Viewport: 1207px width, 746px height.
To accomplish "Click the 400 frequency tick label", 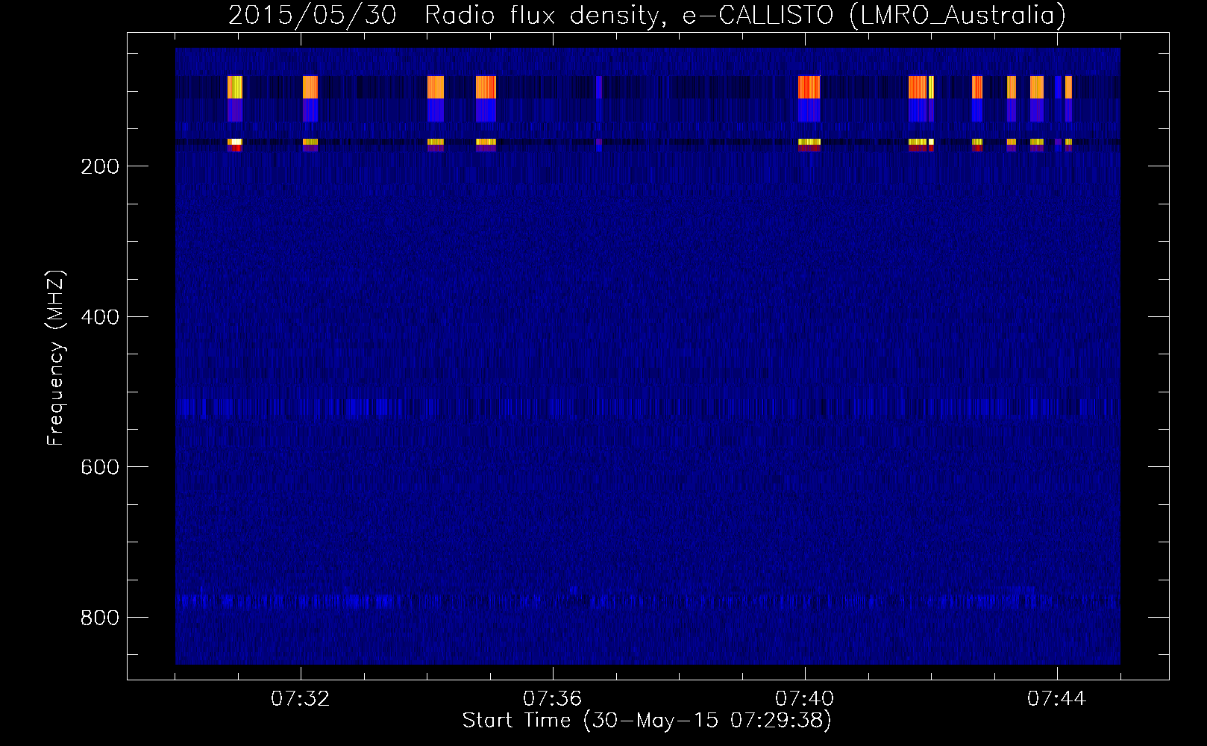I will 100,317.
